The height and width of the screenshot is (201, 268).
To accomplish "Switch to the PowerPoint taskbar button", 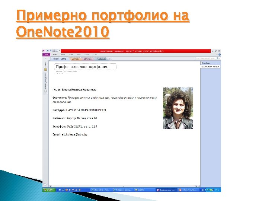I will click(x=188, y=190).
